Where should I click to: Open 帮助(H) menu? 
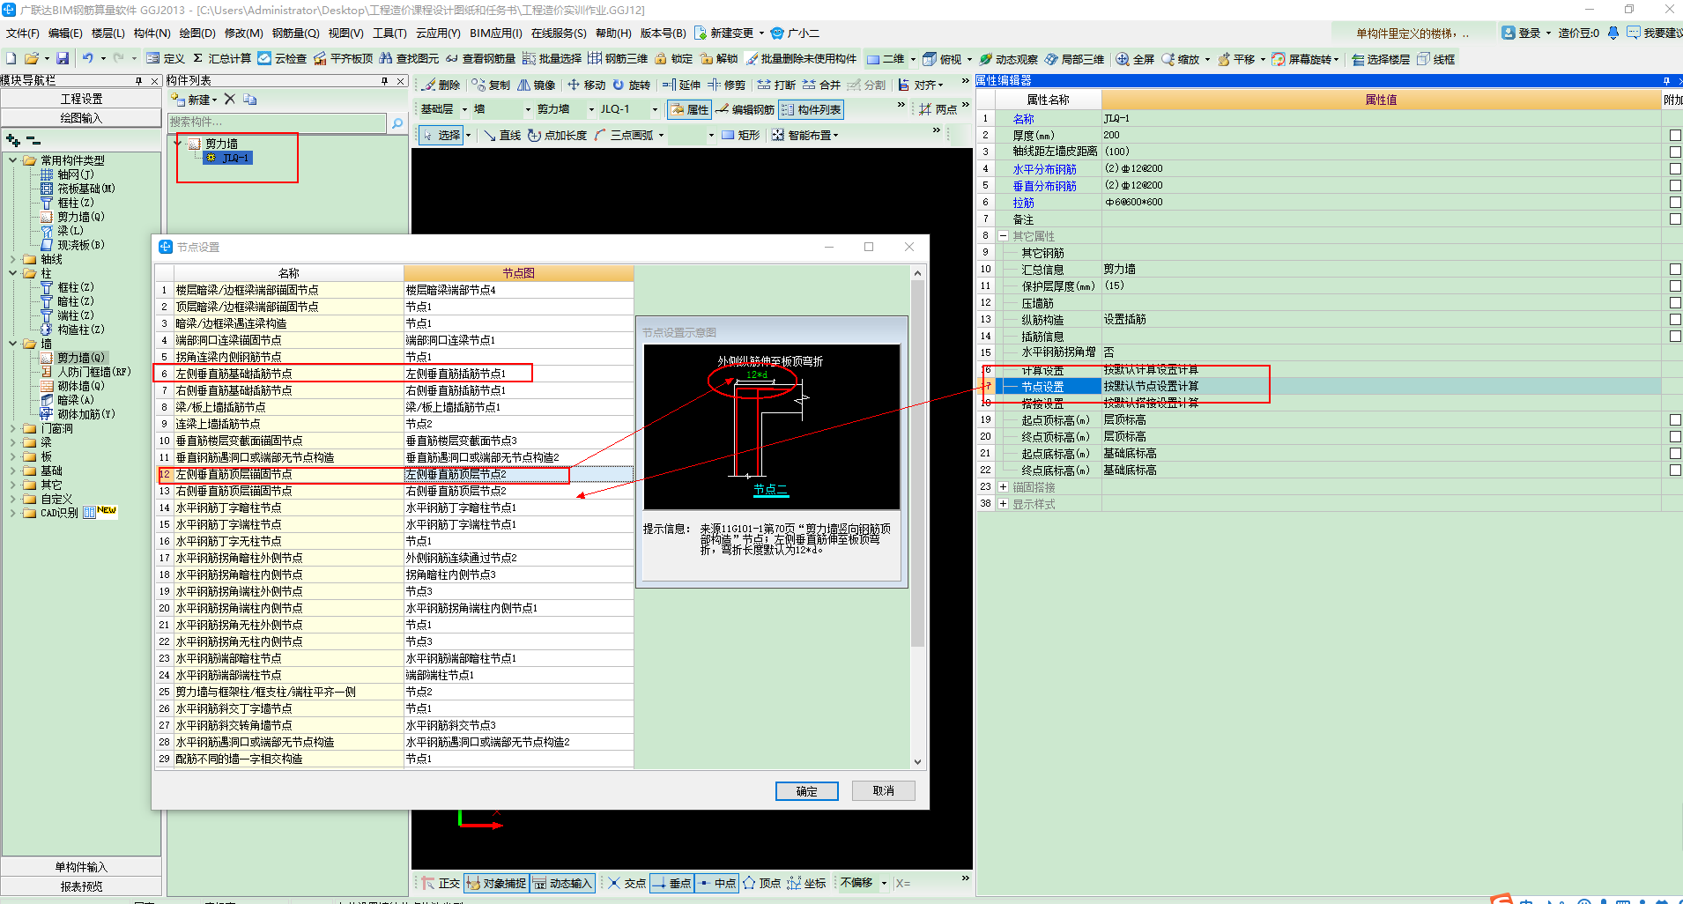(x=613, y=33)
